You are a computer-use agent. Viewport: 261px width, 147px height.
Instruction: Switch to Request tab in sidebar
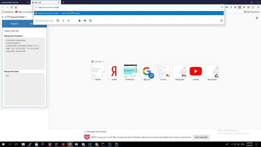point(14,24)
